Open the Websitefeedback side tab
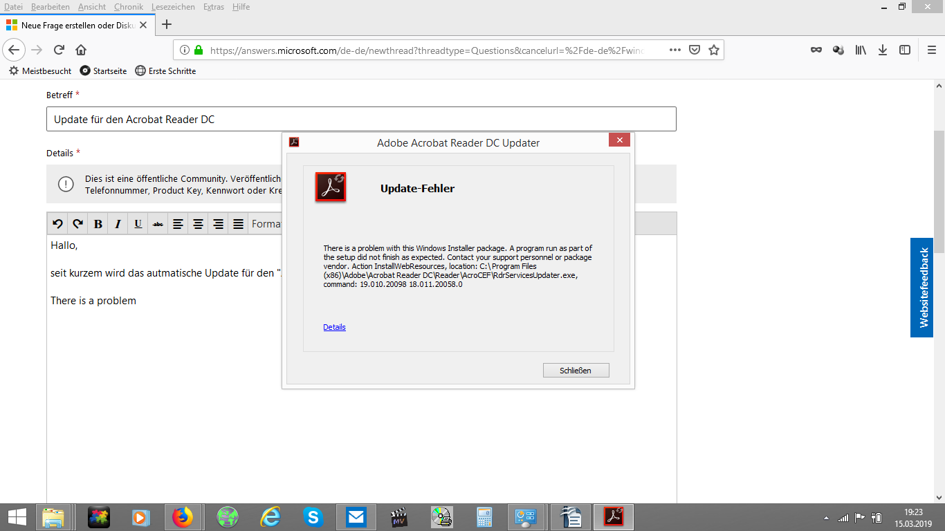 922,288
